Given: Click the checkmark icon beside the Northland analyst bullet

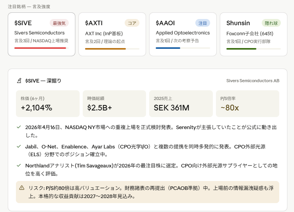Looking at the screenshot, I should tap(19, 165).
